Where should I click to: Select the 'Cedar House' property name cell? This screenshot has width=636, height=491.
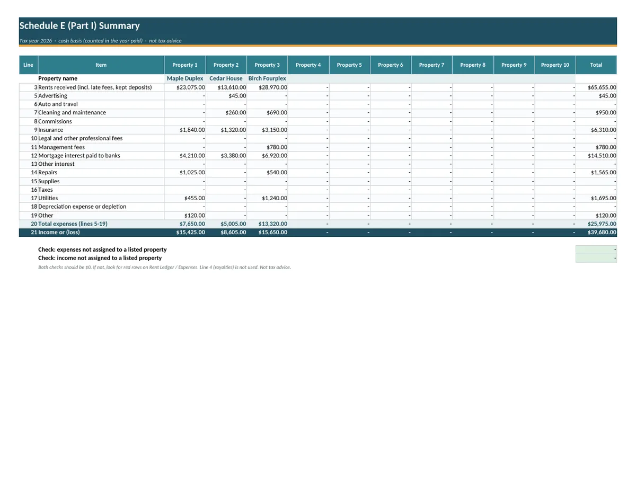click(226, 78)
